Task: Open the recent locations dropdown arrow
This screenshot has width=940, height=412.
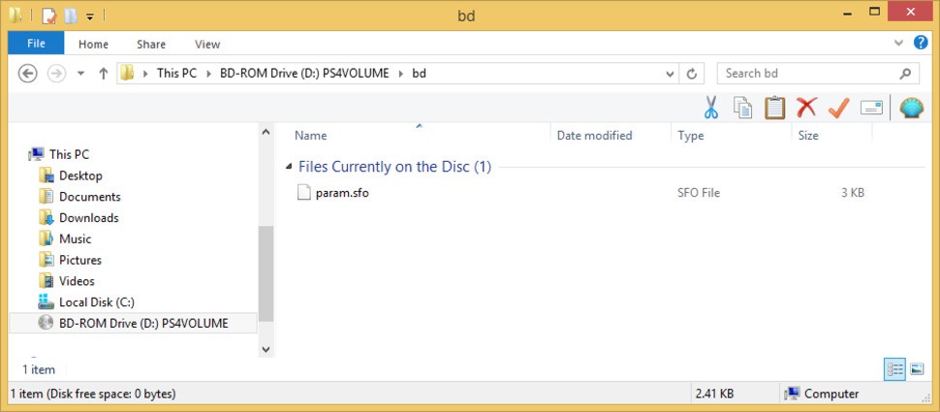Action: click(x=80, y=74)
